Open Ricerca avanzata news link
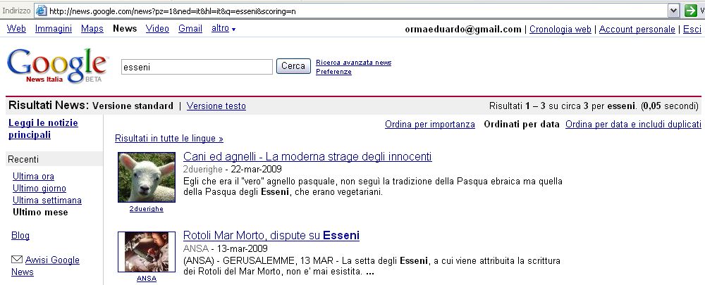 tap(353, 63)
